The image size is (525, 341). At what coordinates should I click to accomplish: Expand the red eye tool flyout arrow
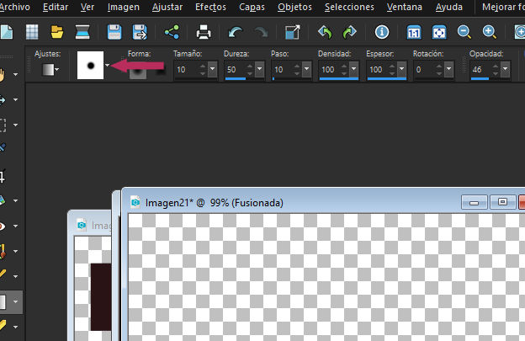point(15,226)
